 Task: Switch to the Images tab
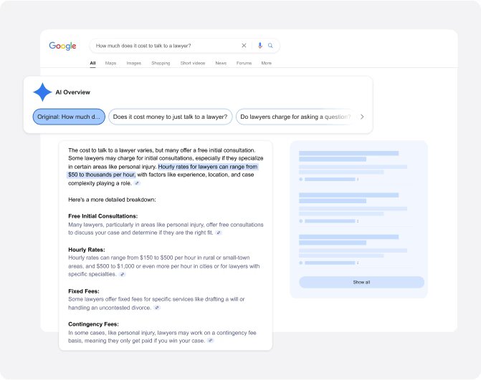click(x=133, y=63)
